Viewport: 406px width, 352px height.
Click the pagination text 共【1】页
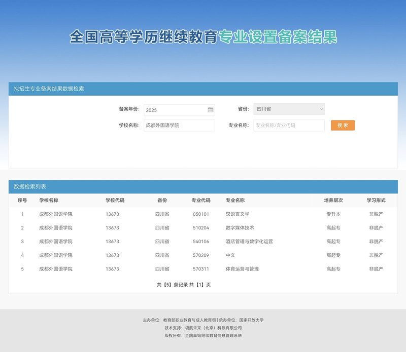pyautogui.click(x=203, y=285)
